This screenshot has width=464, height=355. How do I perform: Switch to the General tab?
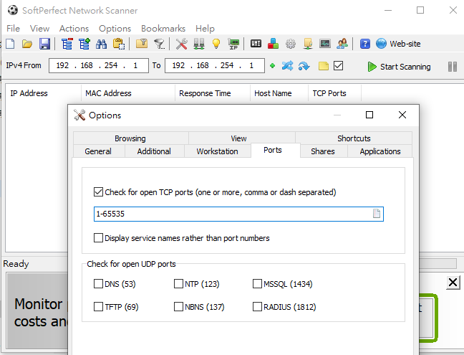pos(98,151)
